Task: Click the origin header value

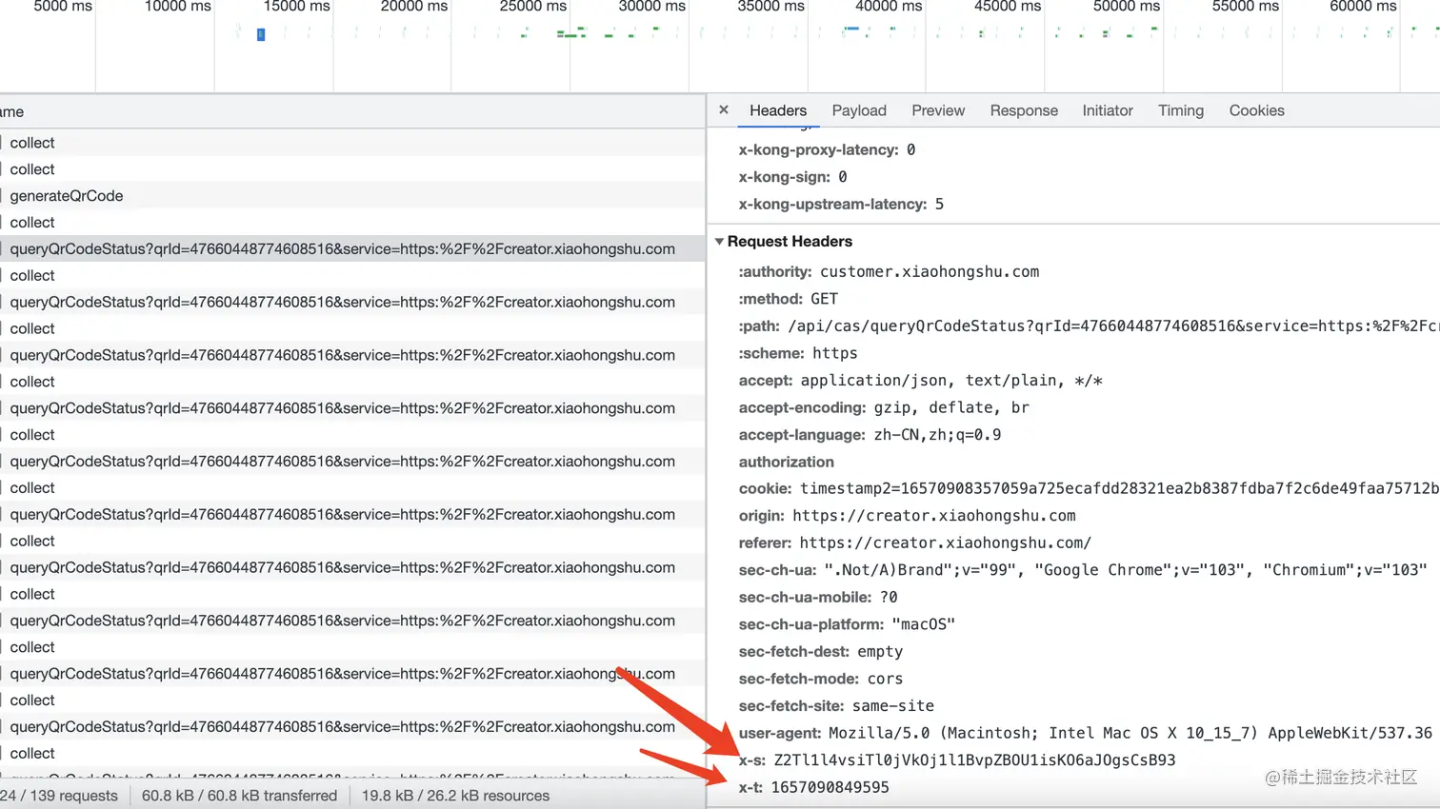Action: (x=934, y=516)
